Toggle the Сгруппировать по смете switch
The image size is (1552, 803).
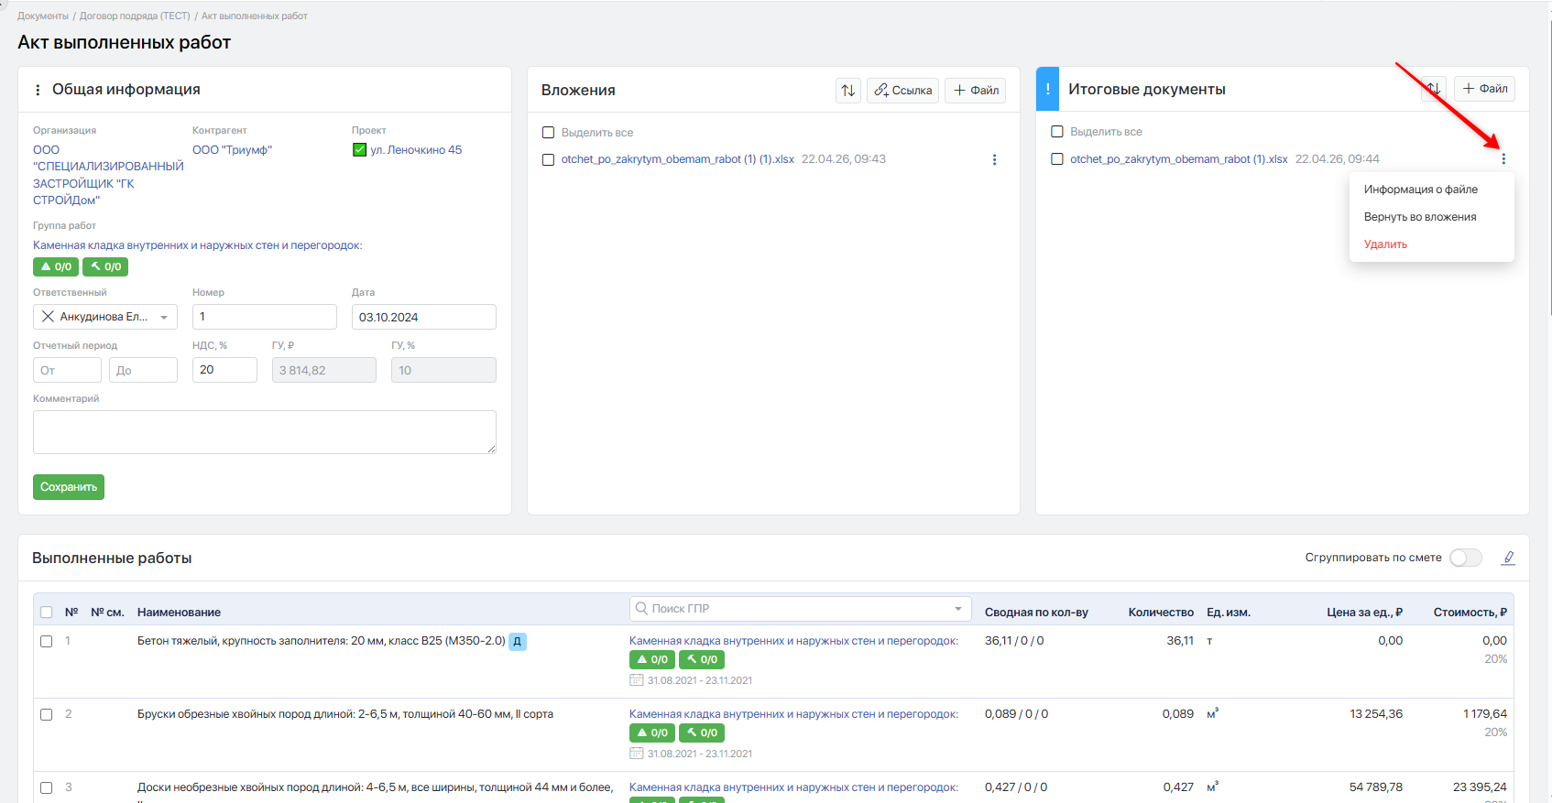1466,558
